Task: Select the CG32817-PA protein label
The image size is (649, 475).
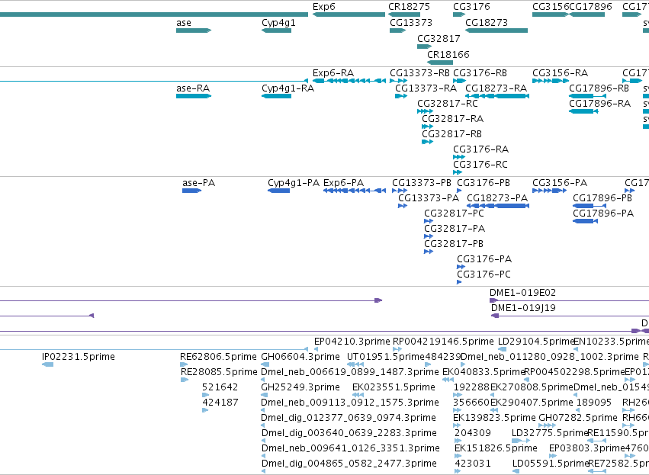Action: tap(455, 229)
